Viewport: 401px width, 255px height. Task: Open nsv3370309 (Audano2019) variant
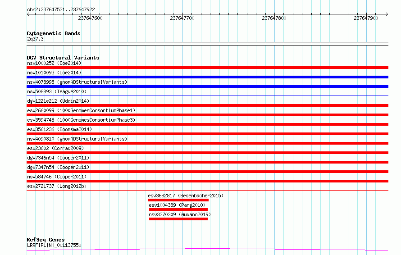coord(180,214)
